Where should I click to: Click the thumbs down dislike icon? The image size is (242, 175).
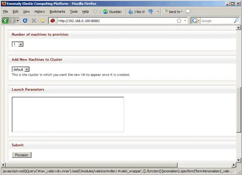click(150, 11)
